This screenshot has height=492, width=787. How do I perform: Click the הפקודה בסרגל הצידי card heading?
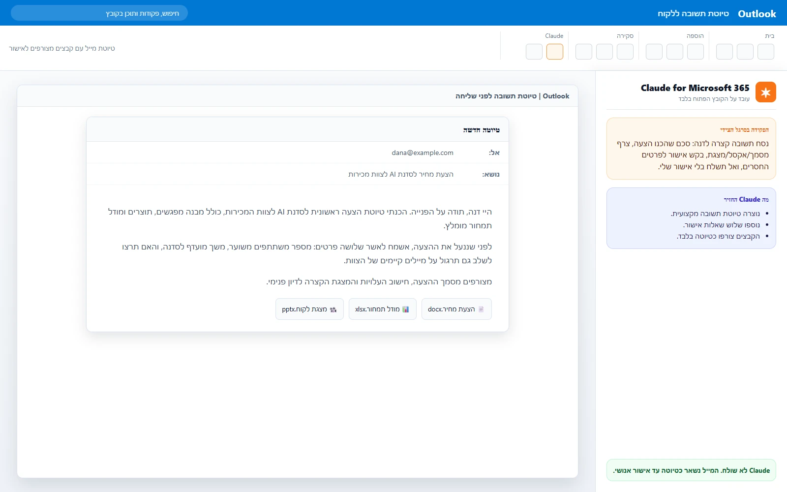pos(744,130)
